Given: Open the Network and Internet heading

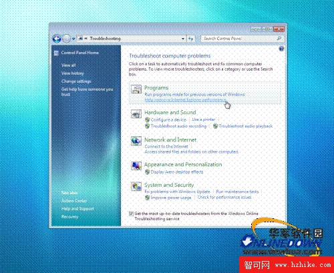Looking at the screenshot, I should pyautogui.click(x=170, y=140).
